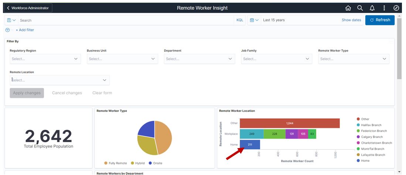Toggle the Calgary Branch legend entry

pos(369,137)
